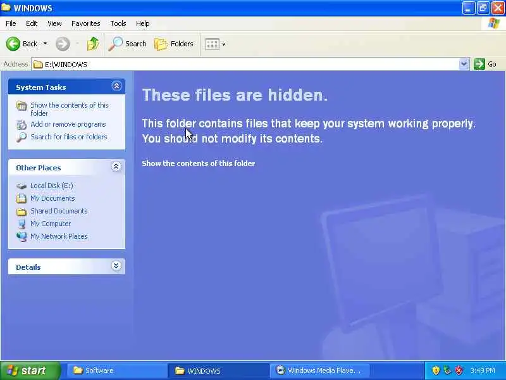Click the red shield tray icon
The image size is (506, 380).
click(459, 370)
